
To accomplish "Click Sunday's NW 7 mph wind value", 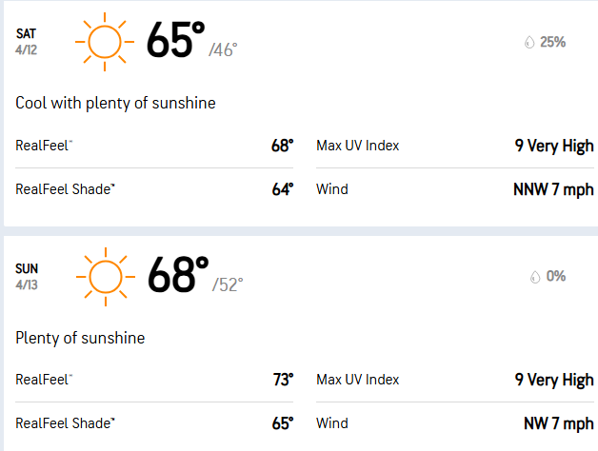I will 558,422.
